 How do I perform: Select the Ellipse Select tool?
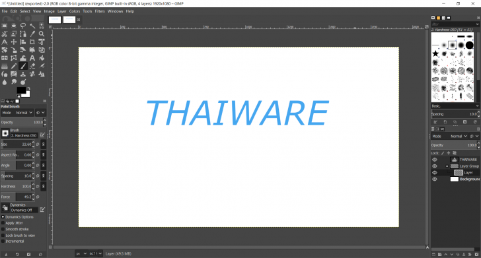tap(14, 26)
